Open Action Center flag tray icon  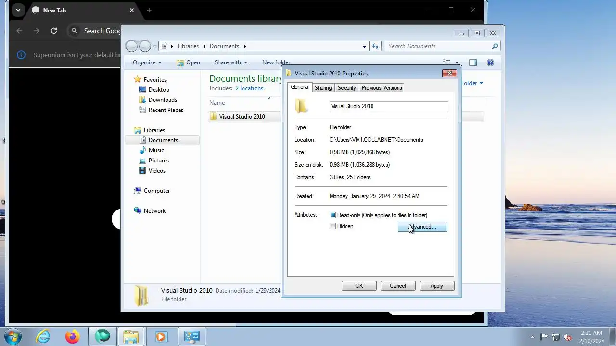coord(544,337)
